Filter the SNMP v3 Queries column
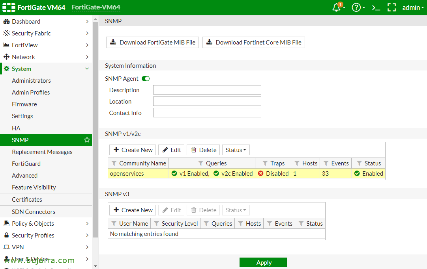This screenshot has width=427, height=269. [x=206, y=224]
